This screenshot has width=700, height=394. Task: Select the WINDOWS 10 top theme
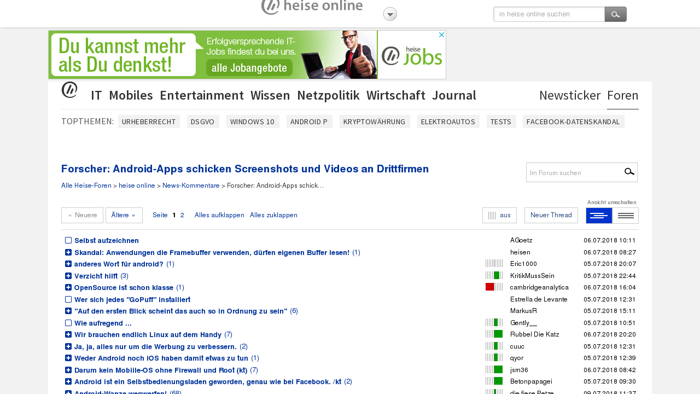[253, 121]
